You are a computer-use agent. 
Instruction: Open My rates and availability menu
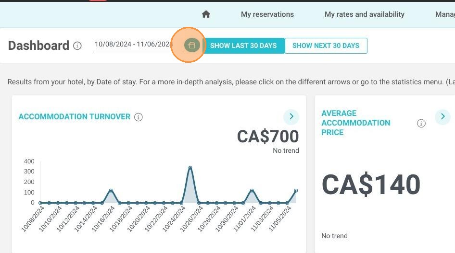365,14
